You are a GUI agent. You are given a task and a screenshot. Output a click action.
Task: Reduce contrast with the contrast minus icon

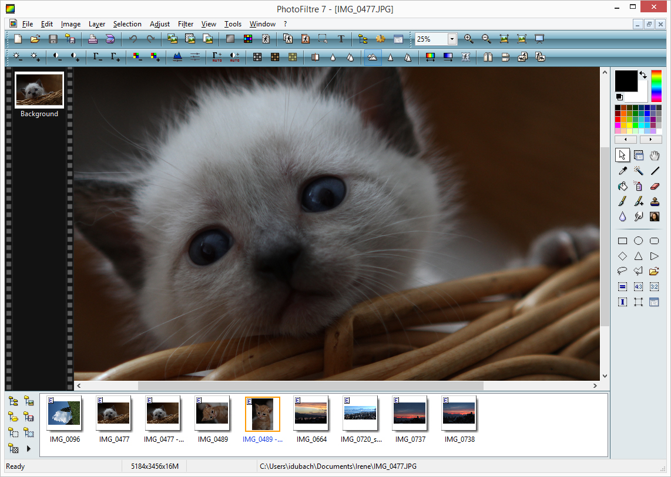coord(58,57)
